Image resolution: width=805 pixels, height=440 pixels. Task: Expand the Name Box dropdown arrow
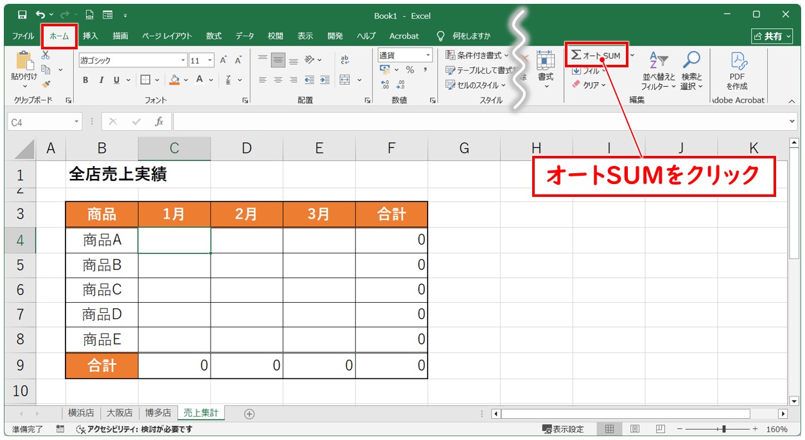tap(76, 121)
